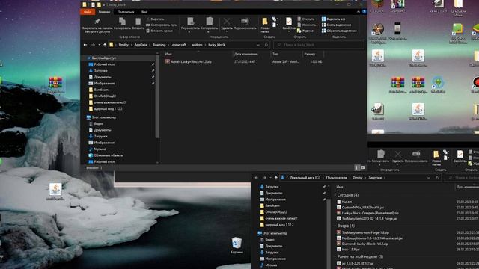Open Файл tab in lucky_block window

pyautogui.click(x=88, y=12)
